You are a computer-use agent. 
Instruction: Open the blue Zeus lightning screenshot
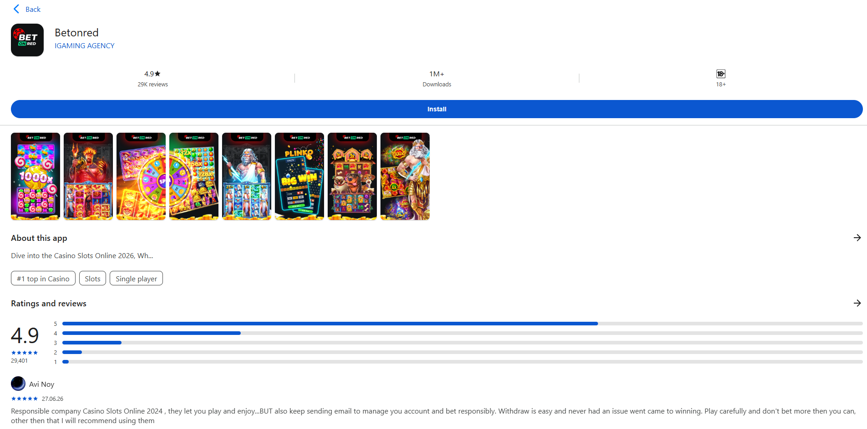point(247,176)
